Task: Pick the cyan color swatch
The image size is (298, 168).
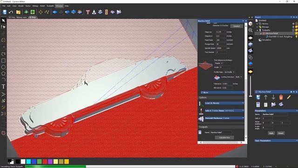Action: 28,162
